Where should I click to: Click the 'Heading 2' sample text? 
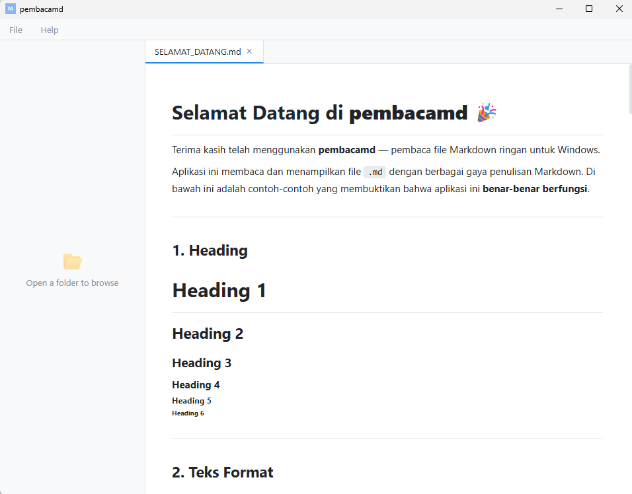(x=208, y=334)
